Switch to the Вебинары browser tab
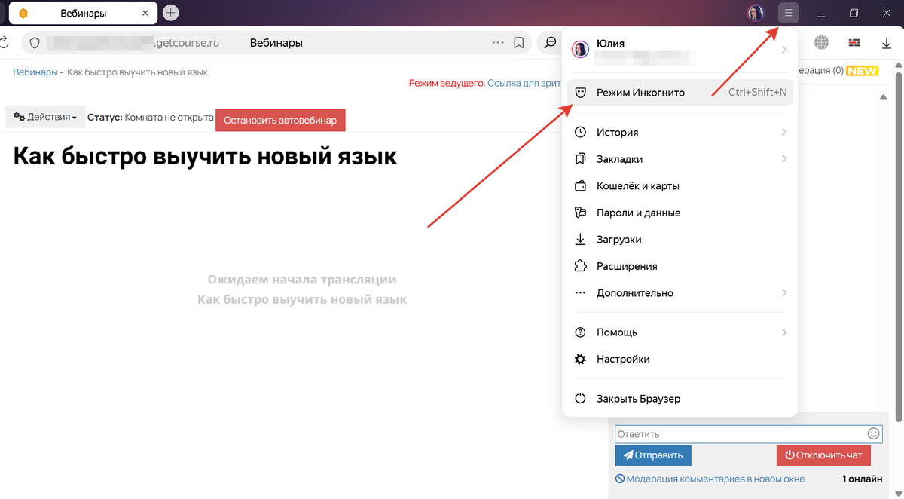The image size is (904, 499). 83,12
